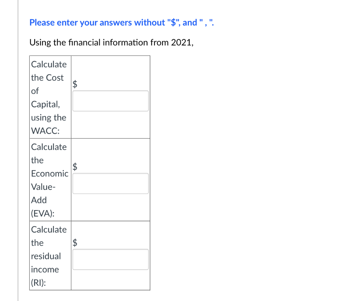The image size is (344, 301).
Task: Click the WACC answer input field
Action: [110, 100]
